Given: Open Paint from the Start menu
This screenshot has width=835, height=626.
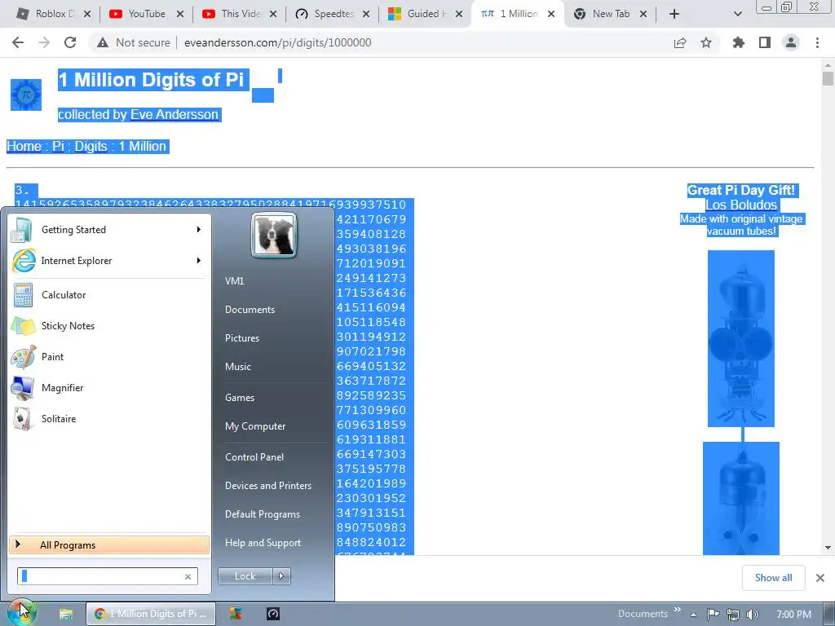Looking at the screenshot, I should [x=52, y=357].
